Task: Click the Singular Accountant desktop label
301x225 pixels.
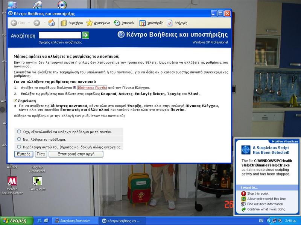Action: (x=37, y=169)
